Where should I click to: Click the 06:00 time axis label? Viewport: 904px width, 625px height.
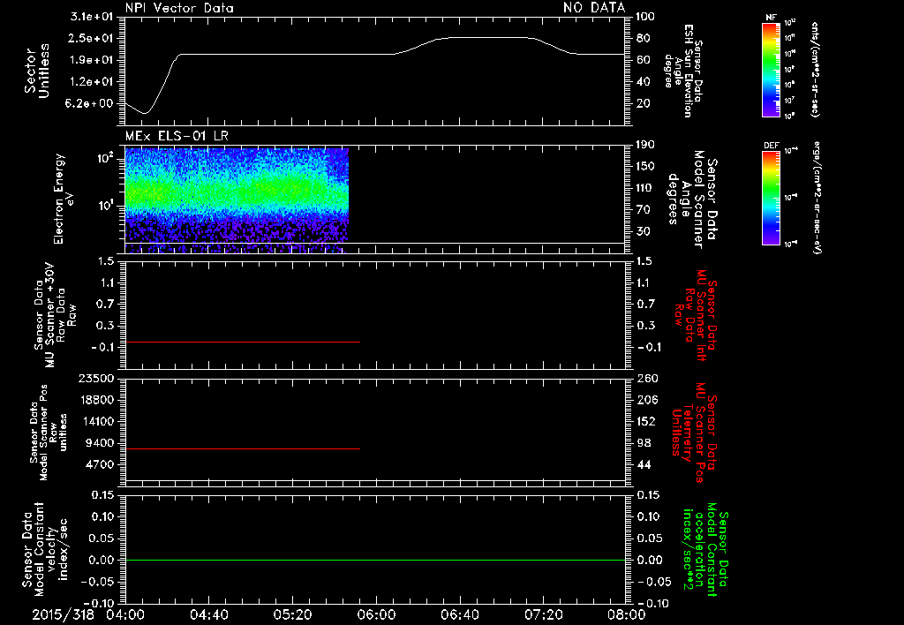376,614
